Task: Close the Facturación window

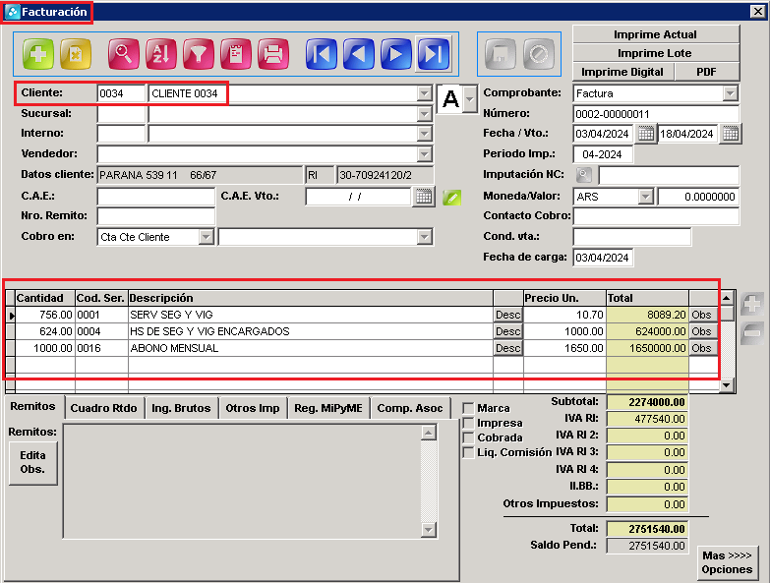Action: pyautogui.click(x=758, y=11)
